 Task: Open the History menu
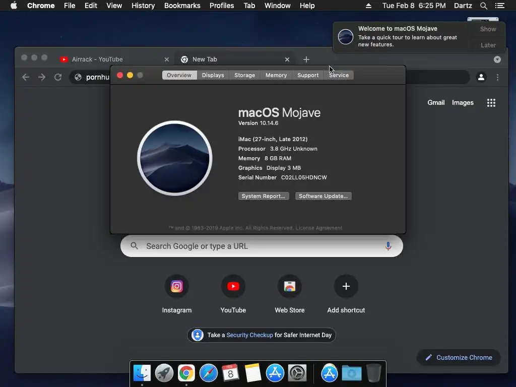[x=143, y=6]
